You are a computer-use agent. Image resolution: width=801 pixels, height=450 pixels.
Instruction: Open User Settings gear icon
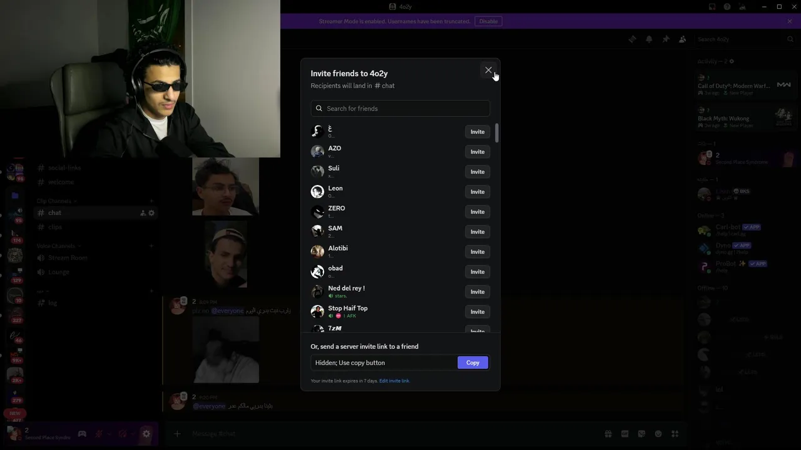146,434
